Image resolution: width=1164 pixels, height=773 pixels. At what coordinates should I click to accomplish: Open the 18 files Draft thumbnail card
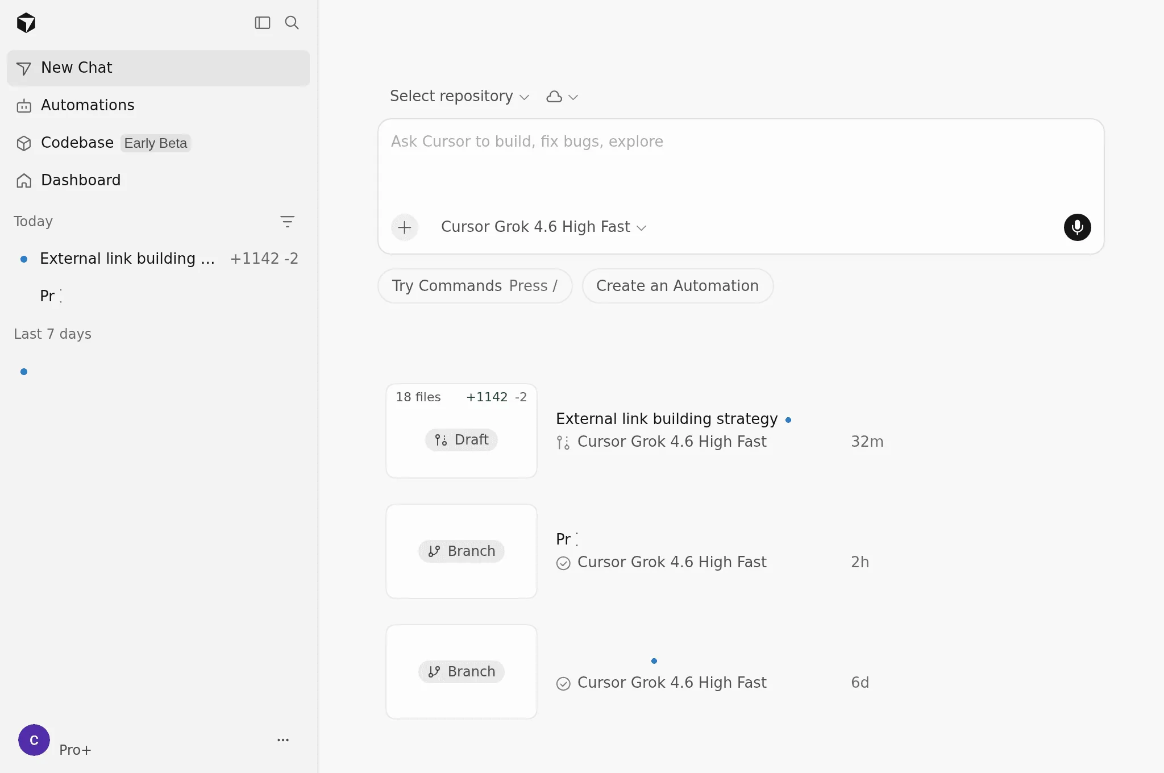point(462,431)
